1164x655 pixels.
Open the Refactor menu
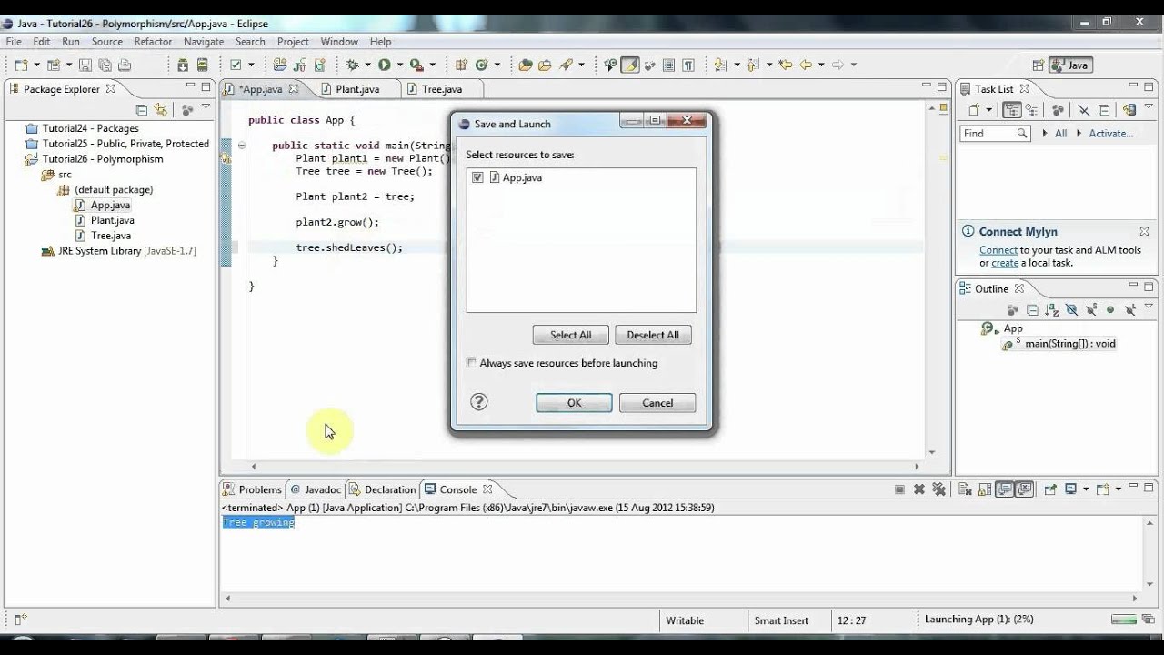[153, 41]
